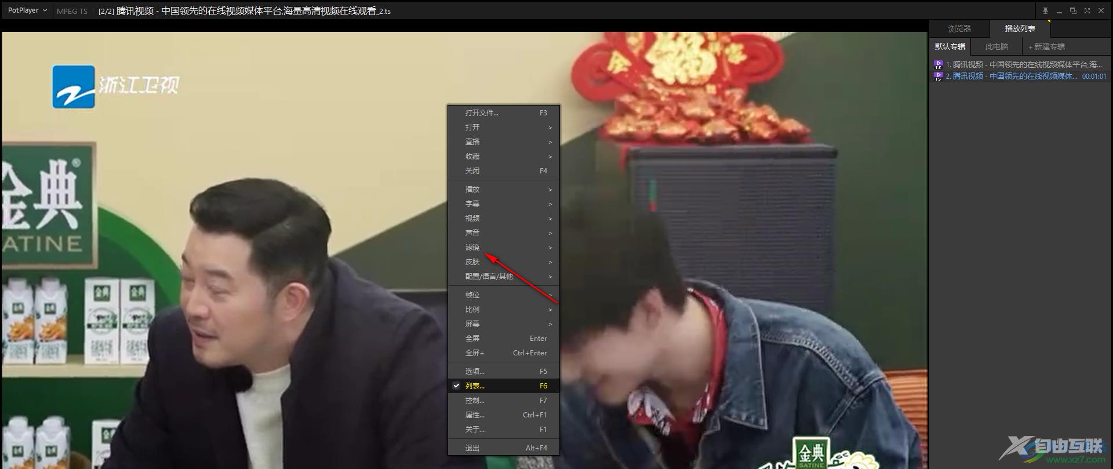The height and width of the screenshot is (469, 1113).
Task: Choose 关闭 F4 menu entry
Action: [x=503, y=170]
